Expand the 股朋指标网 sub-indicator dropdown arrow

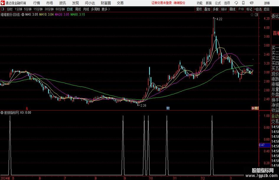[x=2, y=113]
